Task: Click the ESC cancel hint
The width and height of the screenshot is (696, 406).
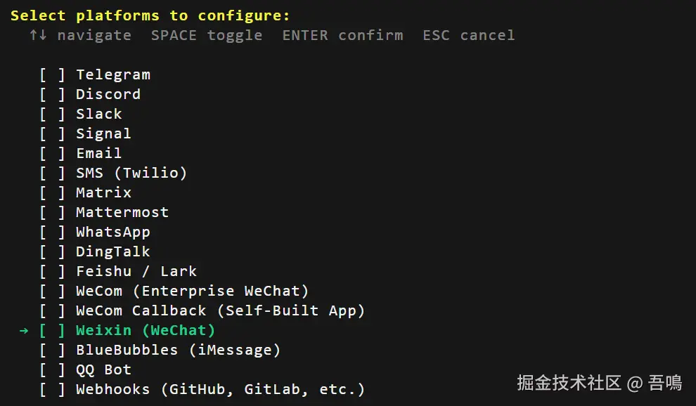Action: (468, 35)
